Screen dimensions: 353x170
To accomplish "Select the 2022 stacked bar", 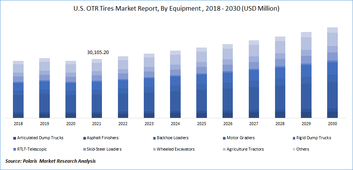I will pos(123,87).
